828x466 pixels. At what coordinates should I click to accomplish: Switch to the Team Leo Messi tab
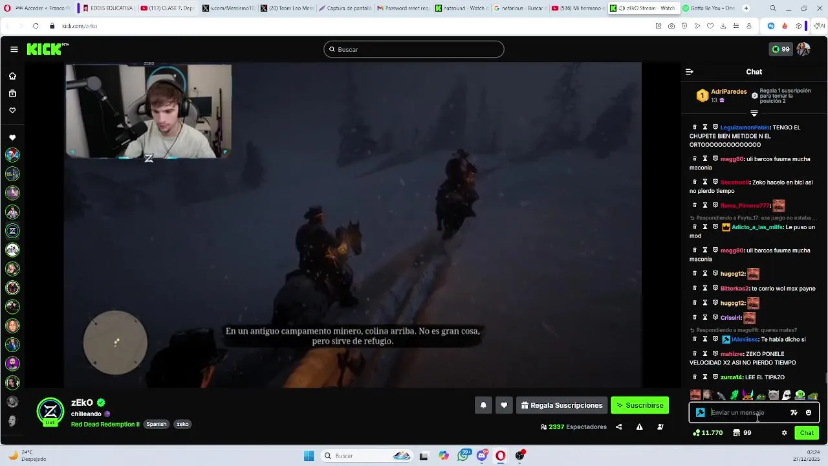pyautogui.click(x=286, y=8)
